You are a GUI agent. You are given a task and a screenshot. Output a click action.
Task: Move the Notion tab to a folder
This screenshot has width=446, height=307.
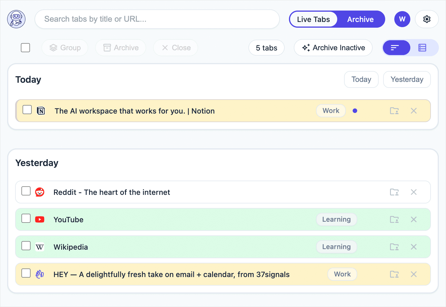tap(394, 111)
